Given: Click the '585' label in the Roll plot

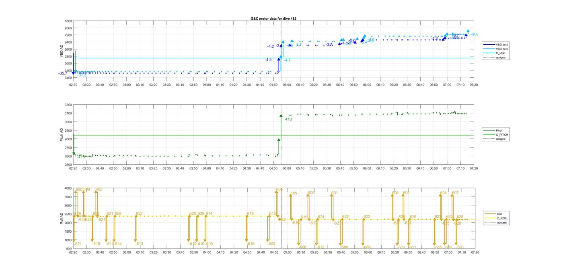Looking at the screenshot, I should pos(294,193).
